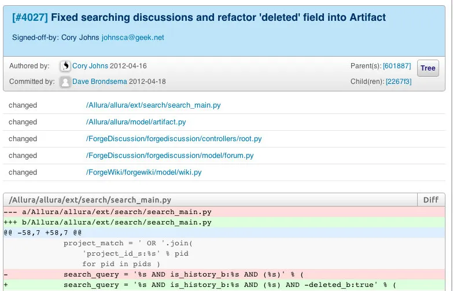The image size is (453, 291).
Task: Click the search_main.py diff header path
Action: 90,200
